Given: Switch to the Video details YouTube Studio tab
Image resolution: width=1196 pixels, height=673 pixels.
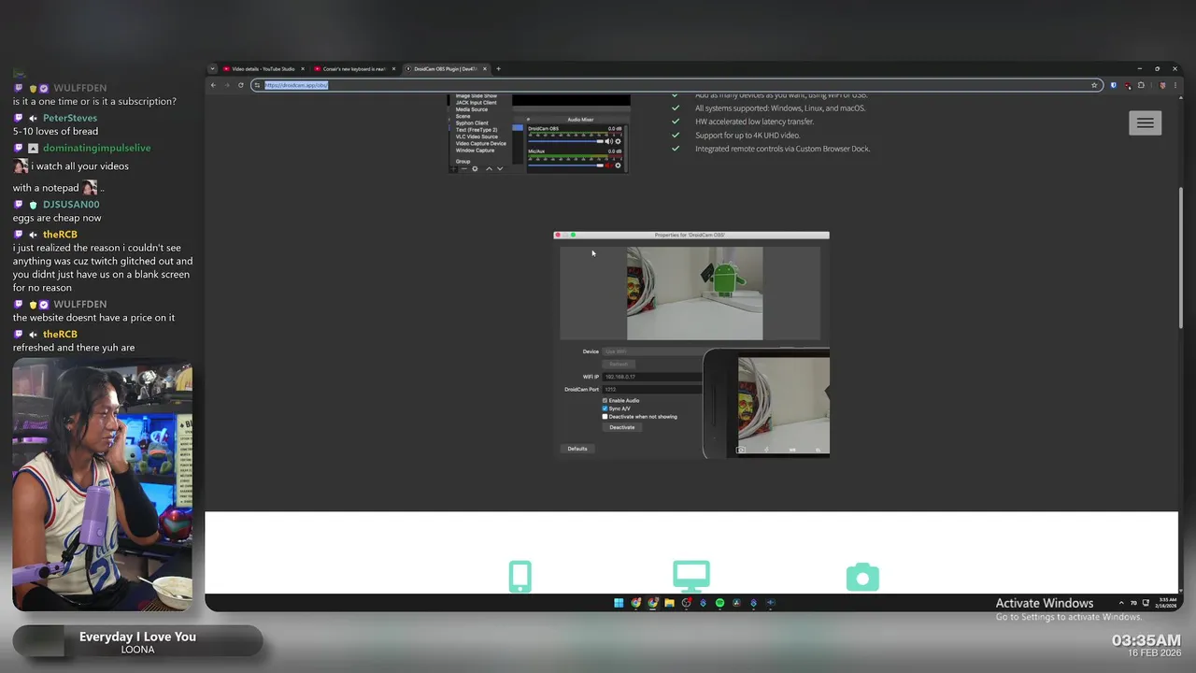Looking at the screenshot, I should [263, 69].
